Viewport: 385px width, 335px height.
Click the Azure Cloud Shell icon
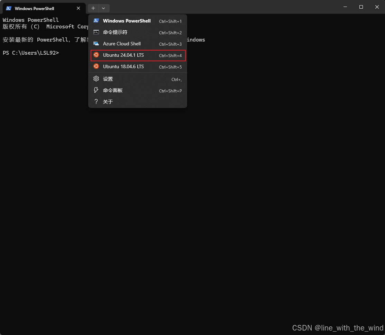pyautogui.click(x=96, y=44)
